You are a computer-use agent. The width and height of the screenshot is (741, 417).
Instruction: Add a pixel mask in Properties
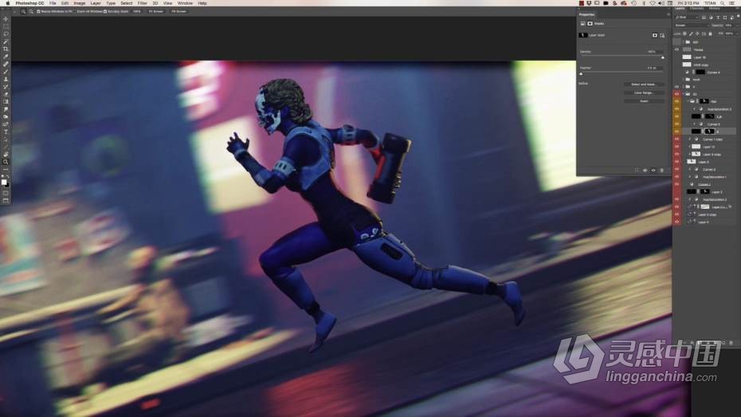(654, 35)
